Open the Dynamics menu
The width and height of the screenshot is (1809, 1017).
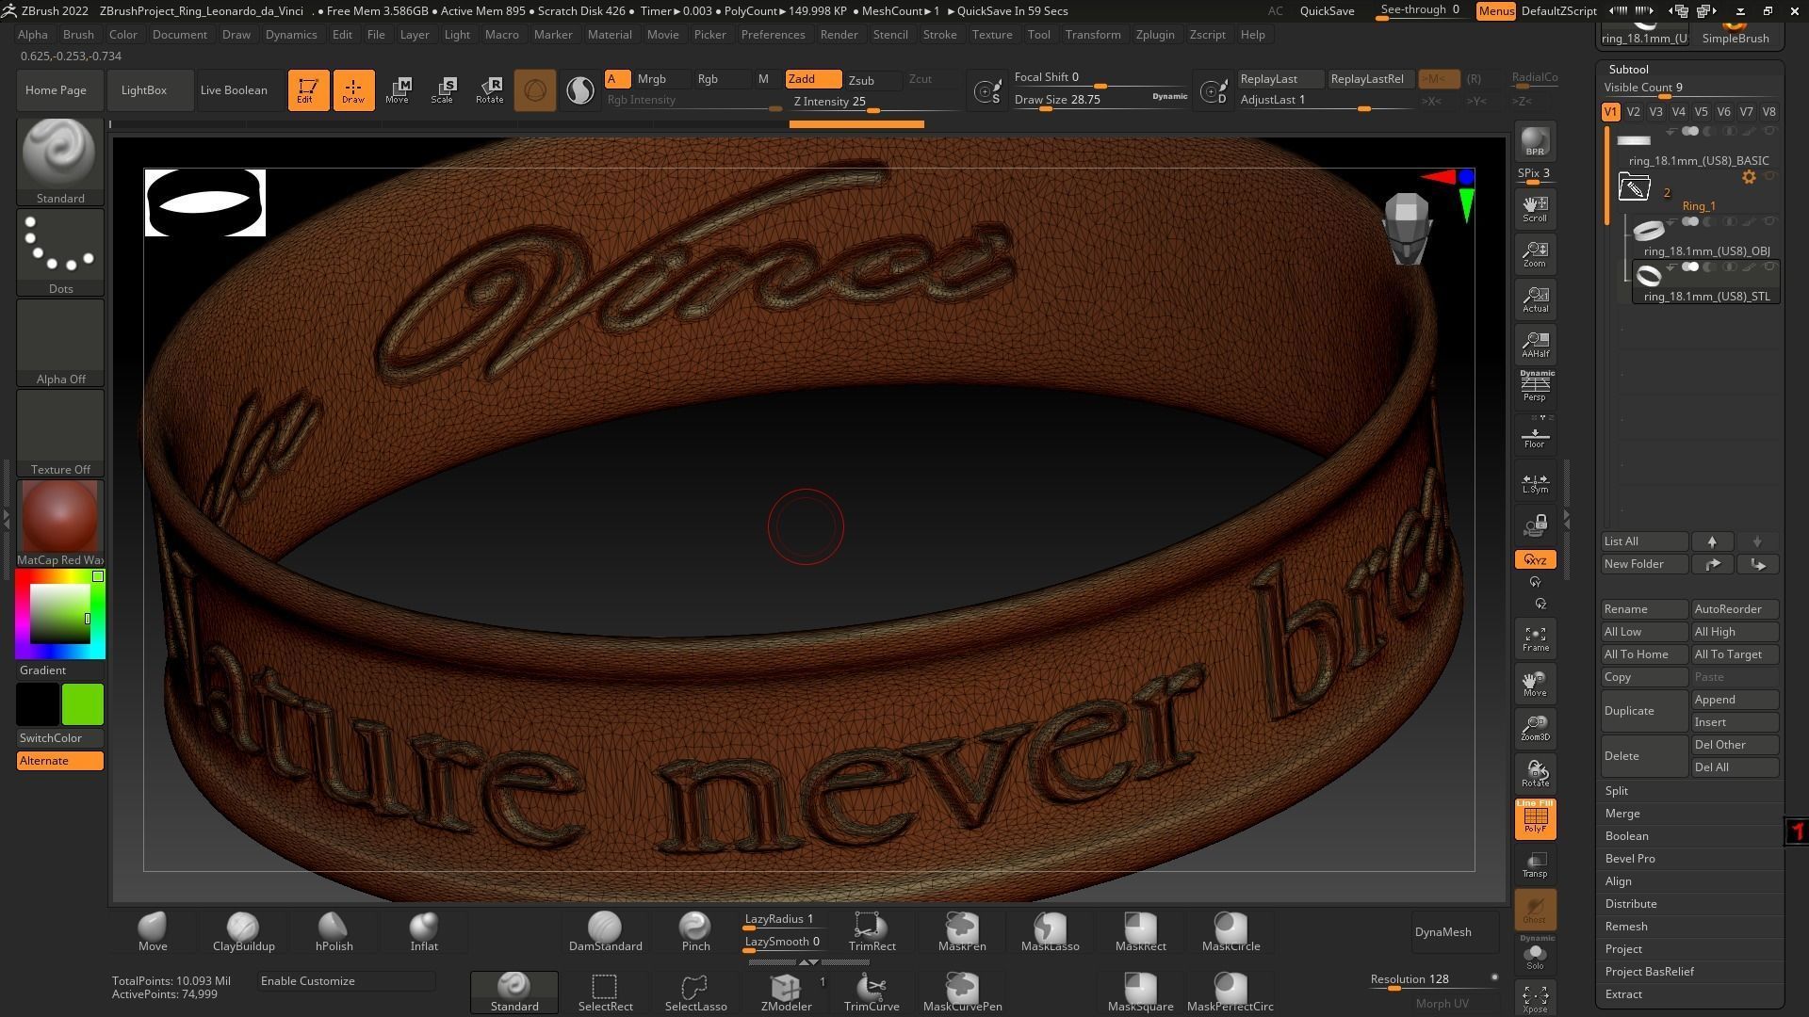(291, 34)
